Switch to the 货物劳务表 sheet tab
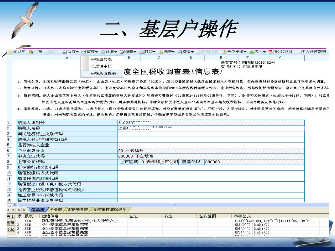 point(78,210)
